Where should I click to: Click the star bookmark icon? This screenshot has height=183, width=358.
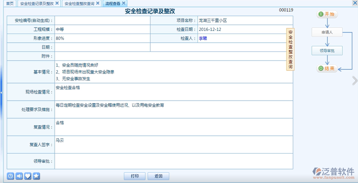(37, 176)
